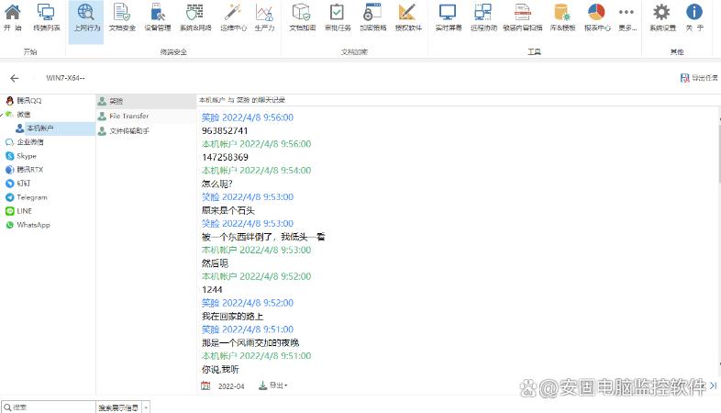Select WhatsApp in the messenger list
The width and height of the screenshot is (721, 413).
(x=33, y=225)
